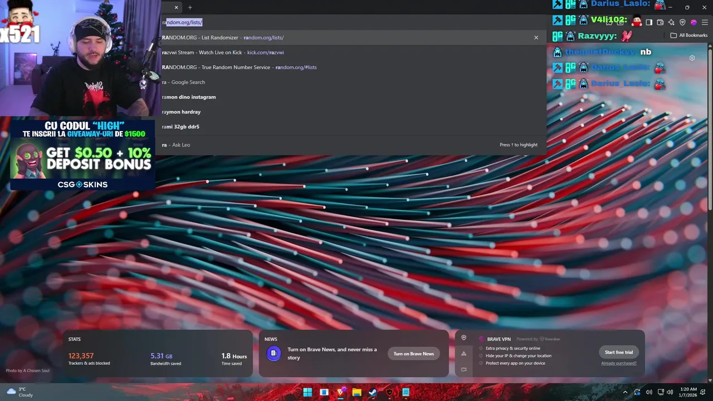Close the current browser tab

click(x=177, y=7)
